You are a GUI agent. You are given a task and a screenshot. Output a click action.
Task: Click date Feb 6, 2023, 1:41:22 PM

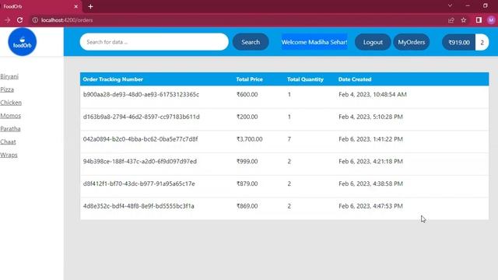click(x=370, y=139)
